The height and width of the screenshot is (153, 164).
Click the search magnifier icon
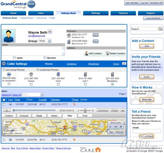click(x=160, y=29)
